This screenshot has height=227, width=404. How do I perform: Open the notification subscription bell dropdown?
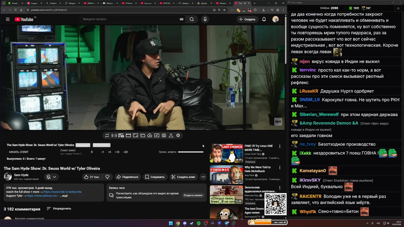point(51,177)
